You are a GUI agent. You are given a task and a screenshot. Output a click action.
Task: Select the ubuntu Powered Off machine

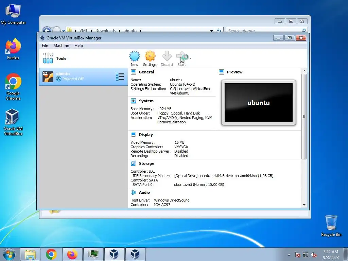[x=84, y=77]
